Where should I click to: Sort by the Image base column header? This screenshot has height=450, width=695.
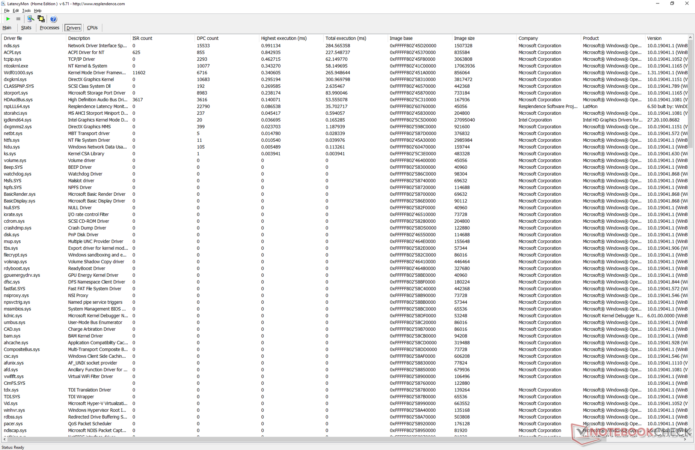(x=420, y=38)
